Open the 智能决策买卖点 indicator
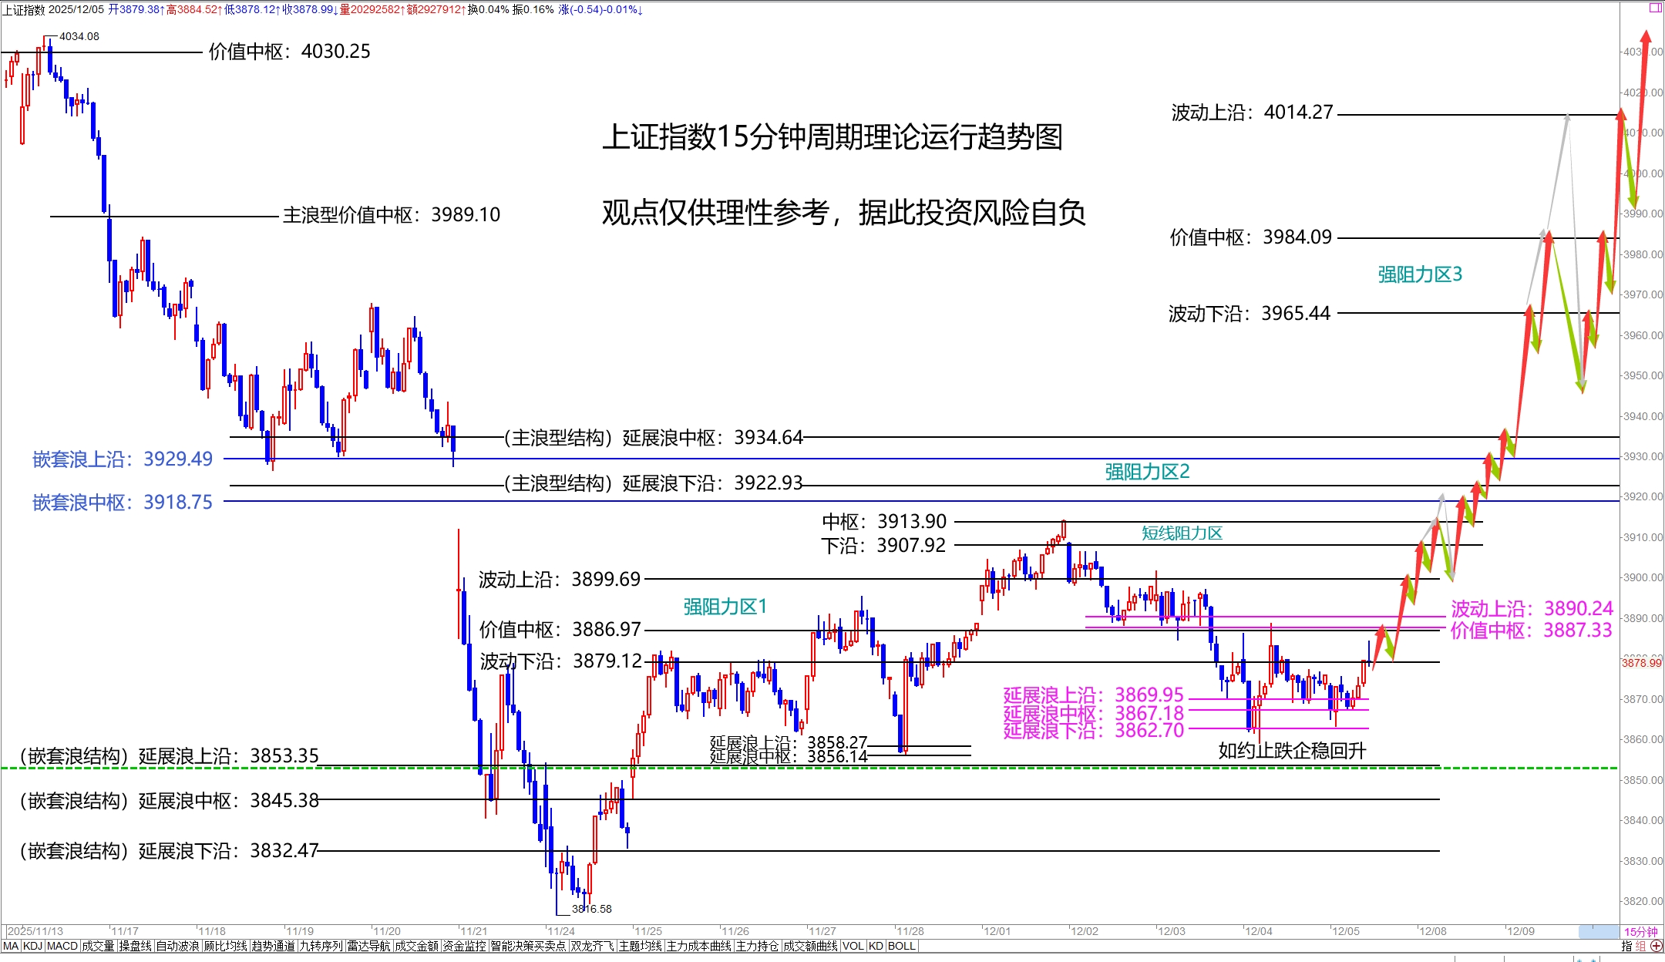This screenshot has height=962, width=1665. tap(528, 946)
